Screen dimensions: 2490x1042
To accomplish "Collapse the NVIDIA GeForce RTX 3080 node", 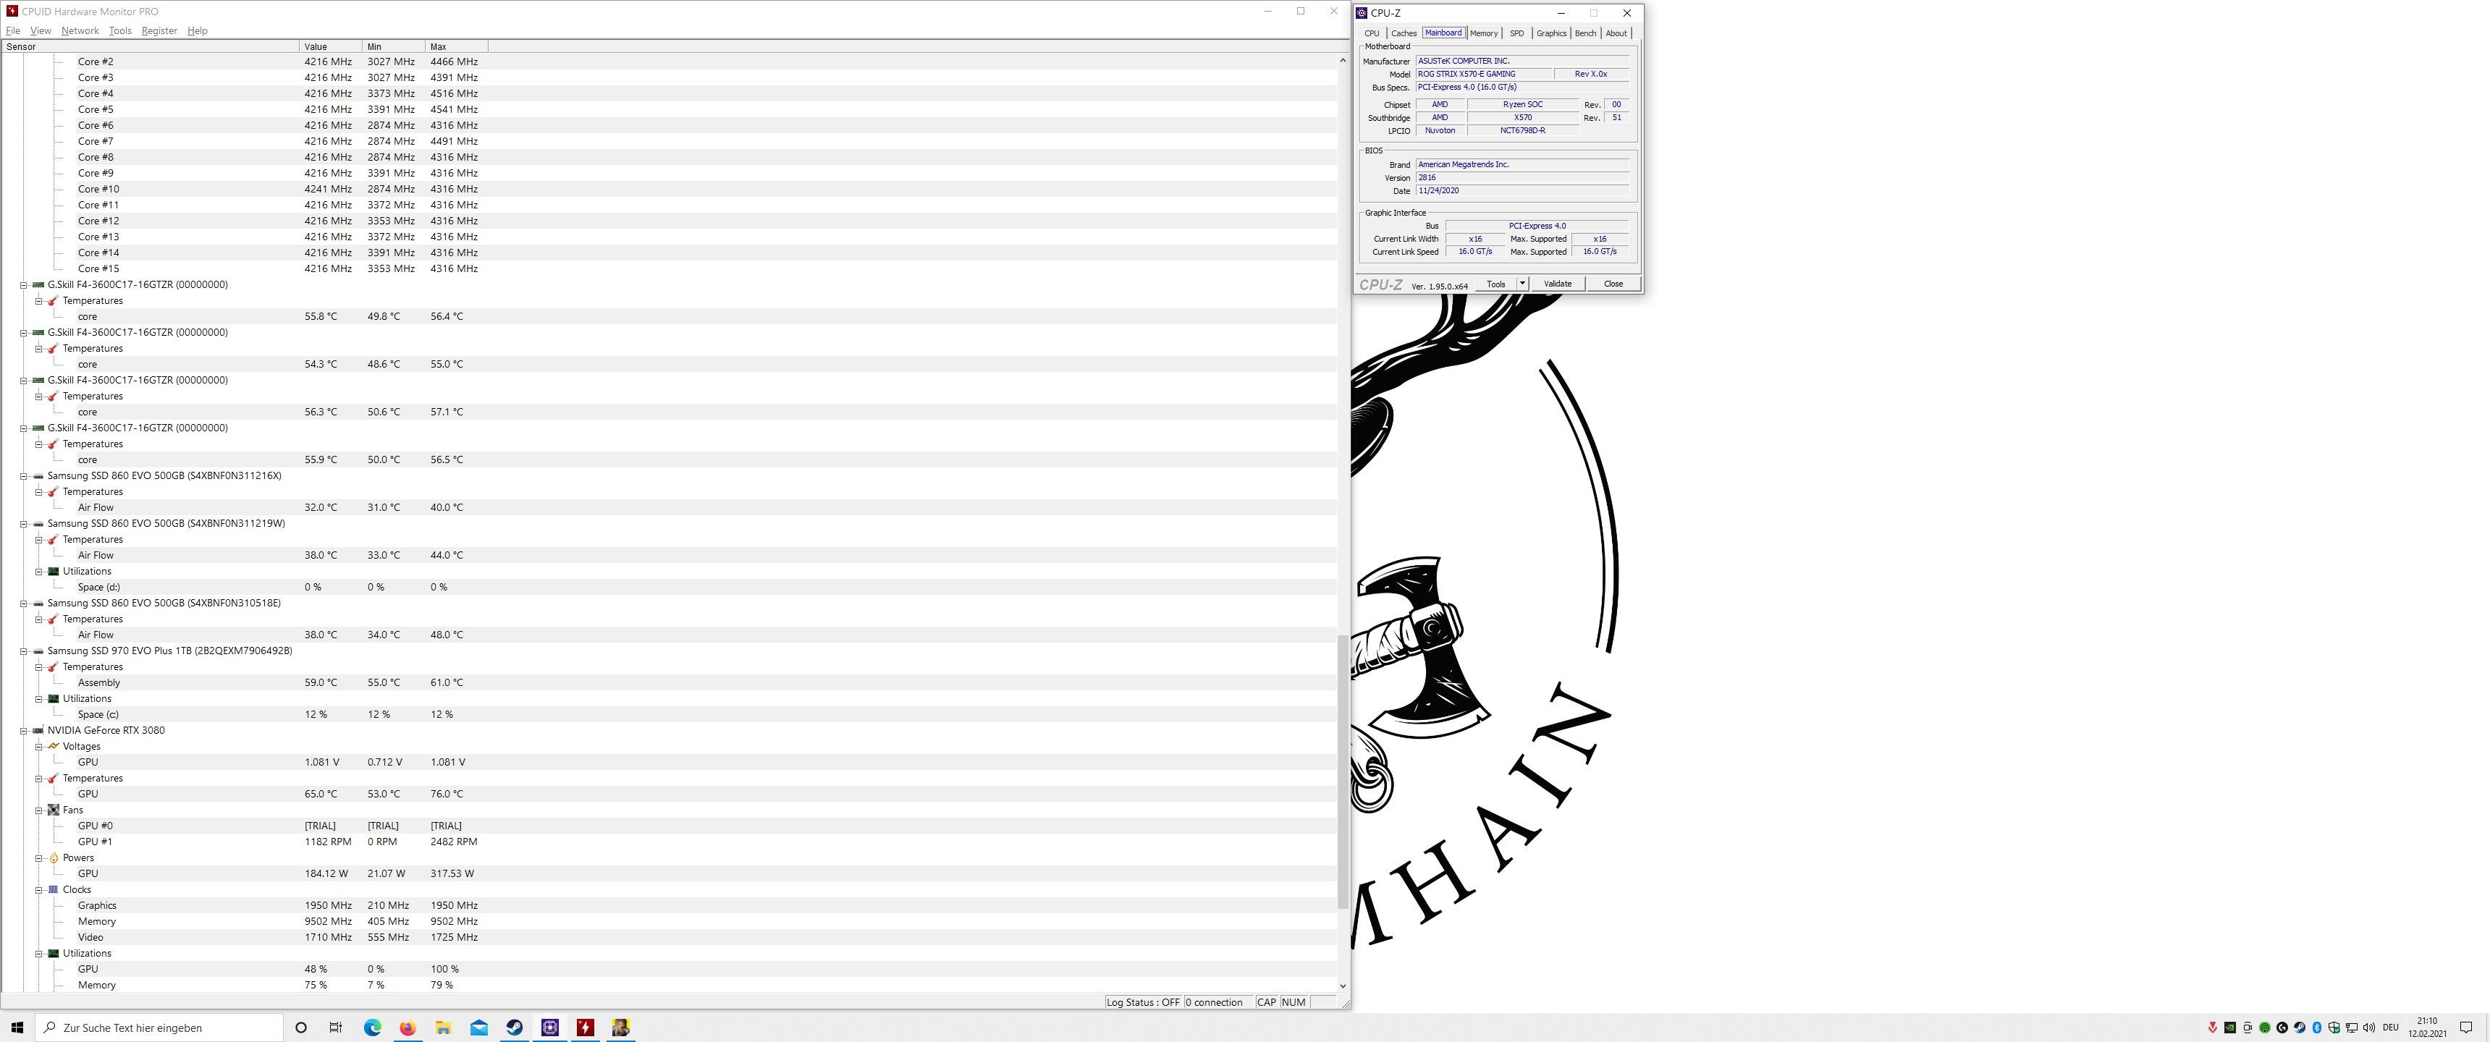I will point(23,731).
